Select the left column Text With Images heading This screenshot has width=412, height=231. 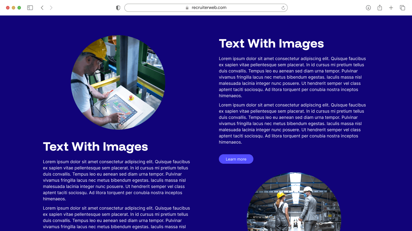(95, 147)
